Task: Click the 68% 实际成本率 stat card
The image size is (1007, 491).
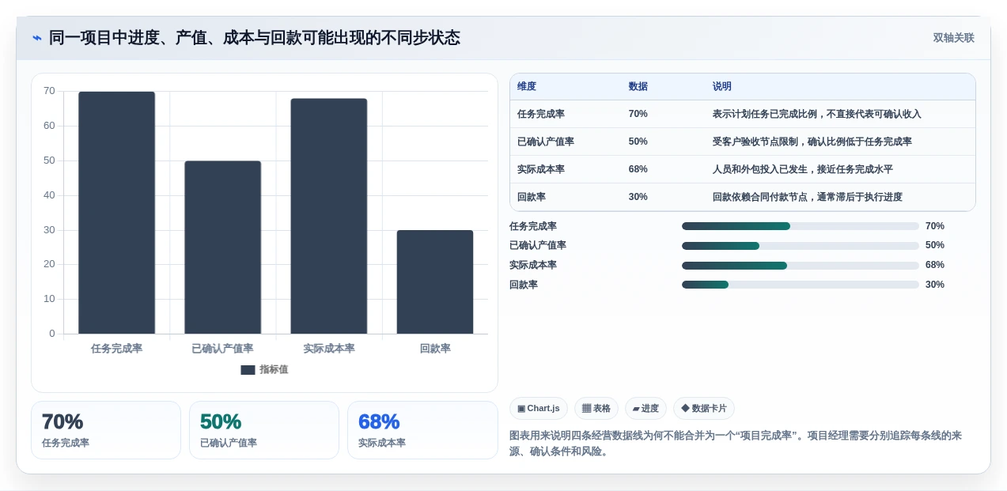Action: 422,430
